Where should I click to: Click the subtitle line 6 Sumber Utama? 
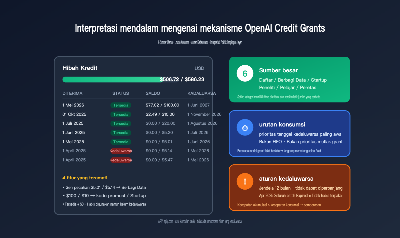click(x=200, y=42)
